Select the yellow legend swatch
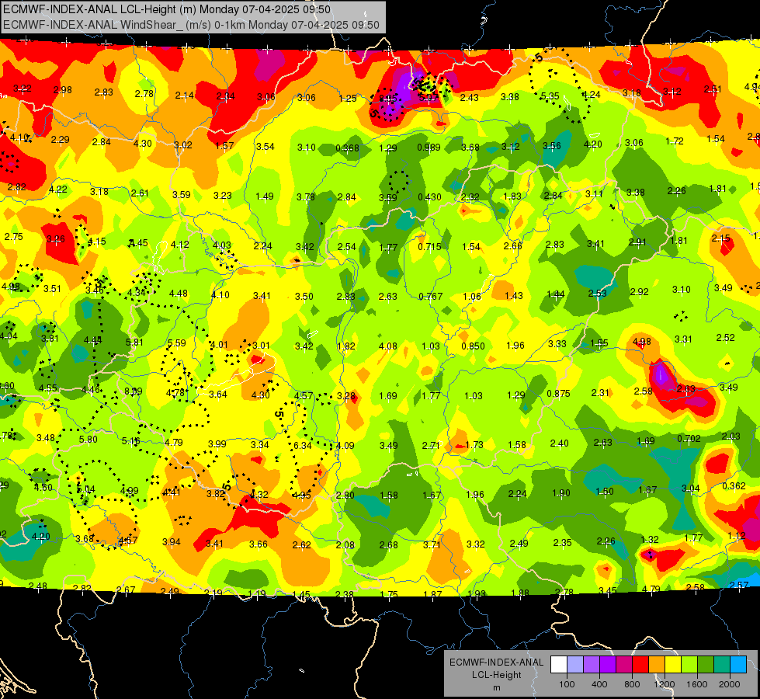 click(x=673, y=665)
